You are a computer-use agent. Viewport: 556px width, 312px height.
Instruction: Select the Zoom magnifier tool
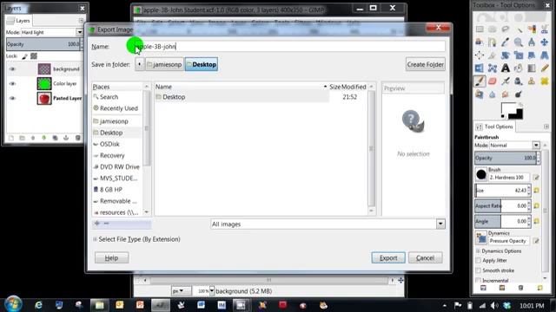click(x=519, y=42)
